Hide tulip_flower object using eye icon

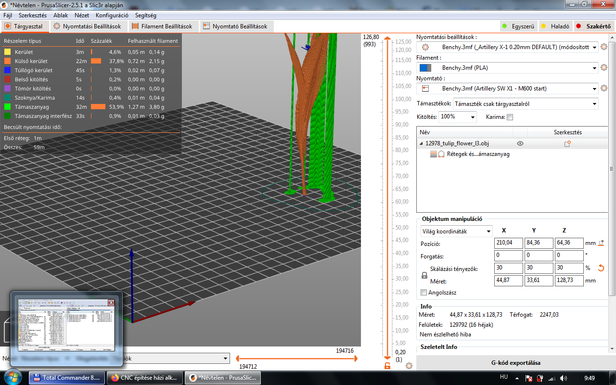coord(520,143)
